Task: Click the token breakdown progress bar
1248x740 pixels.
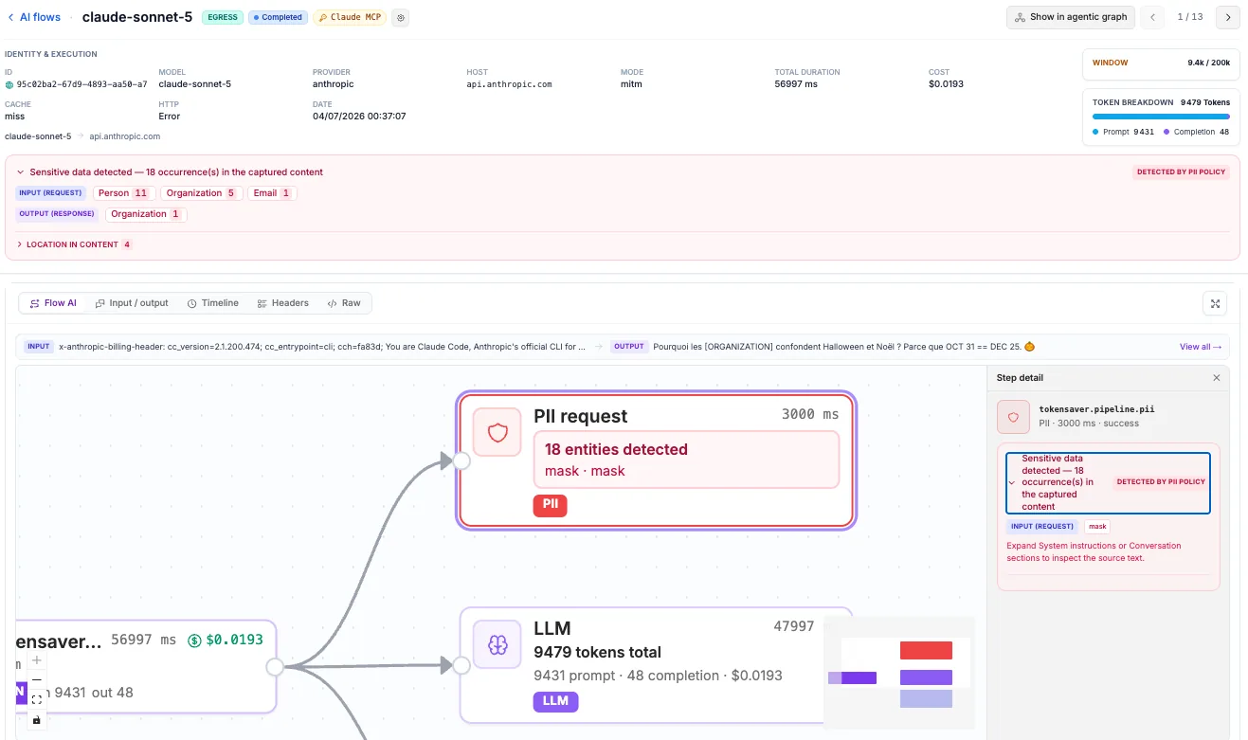Action: [1161, 117]
